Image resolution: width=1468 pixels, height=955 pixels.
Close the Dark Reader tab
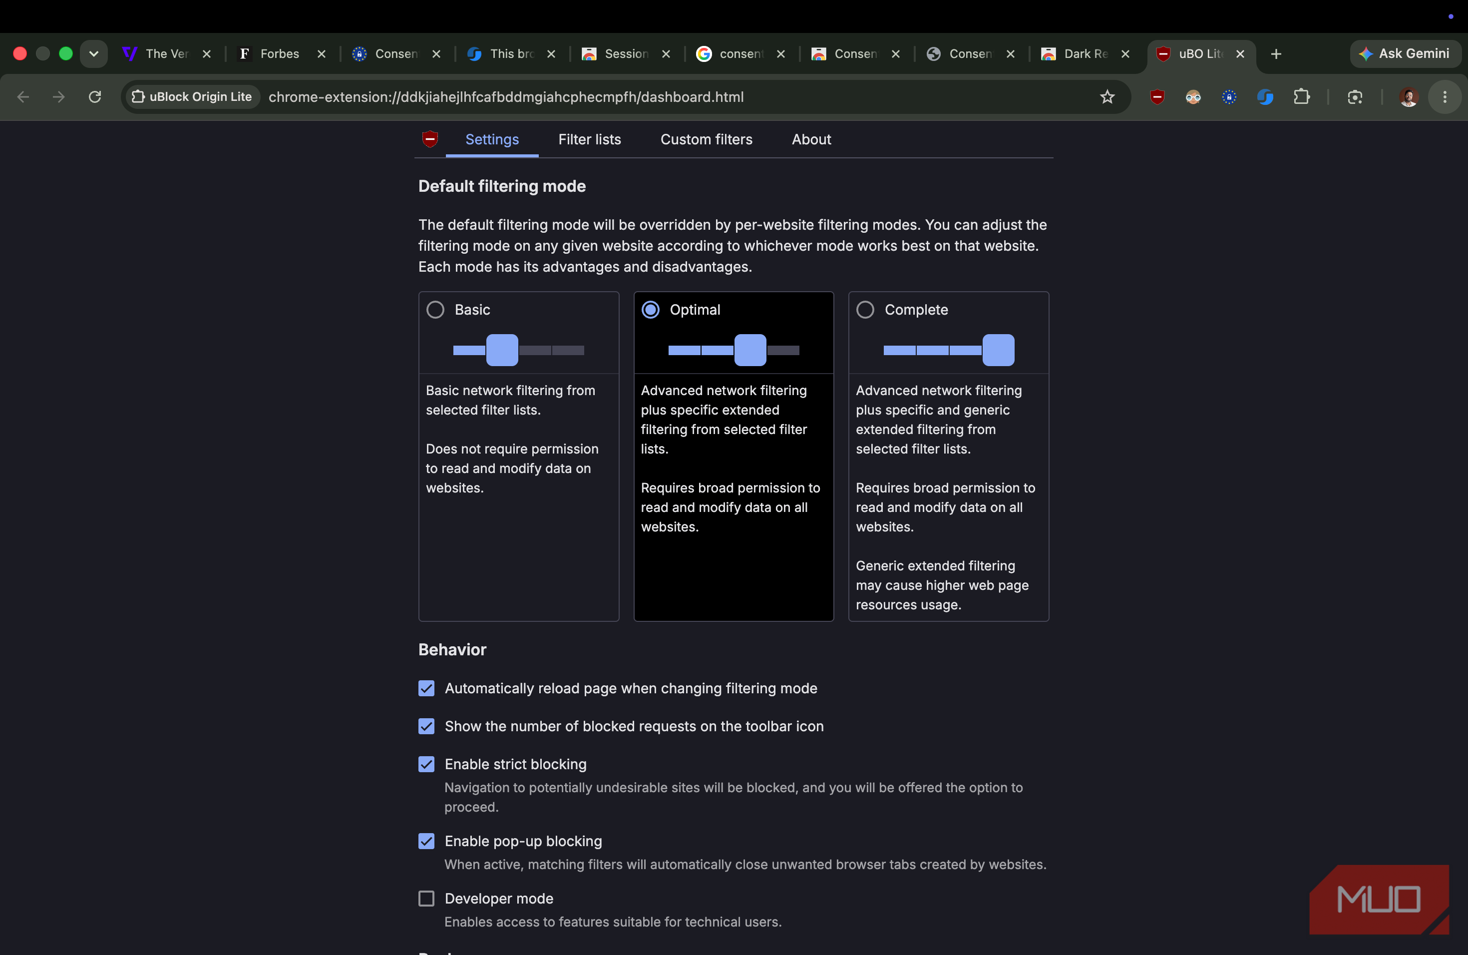1125,53
